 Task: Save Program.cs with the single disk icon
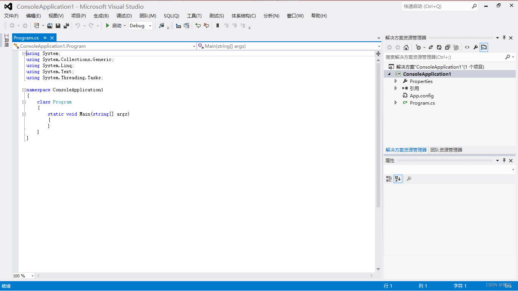(x=58, y=25)
